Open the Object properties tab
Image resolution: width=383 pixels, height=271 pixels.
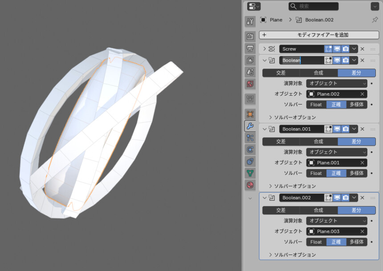coord(250,114)
